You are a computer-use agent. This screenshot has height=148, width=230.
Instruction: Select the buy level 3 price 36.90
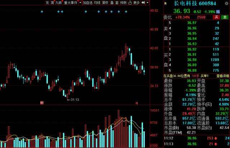pos(192,60)
